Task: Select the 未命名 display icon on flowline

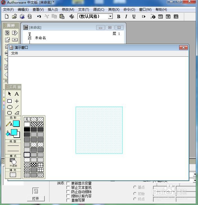Action: (x=30, y=38)
